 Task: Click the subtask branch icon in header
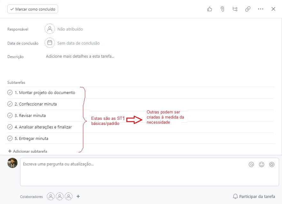point(235,9)
